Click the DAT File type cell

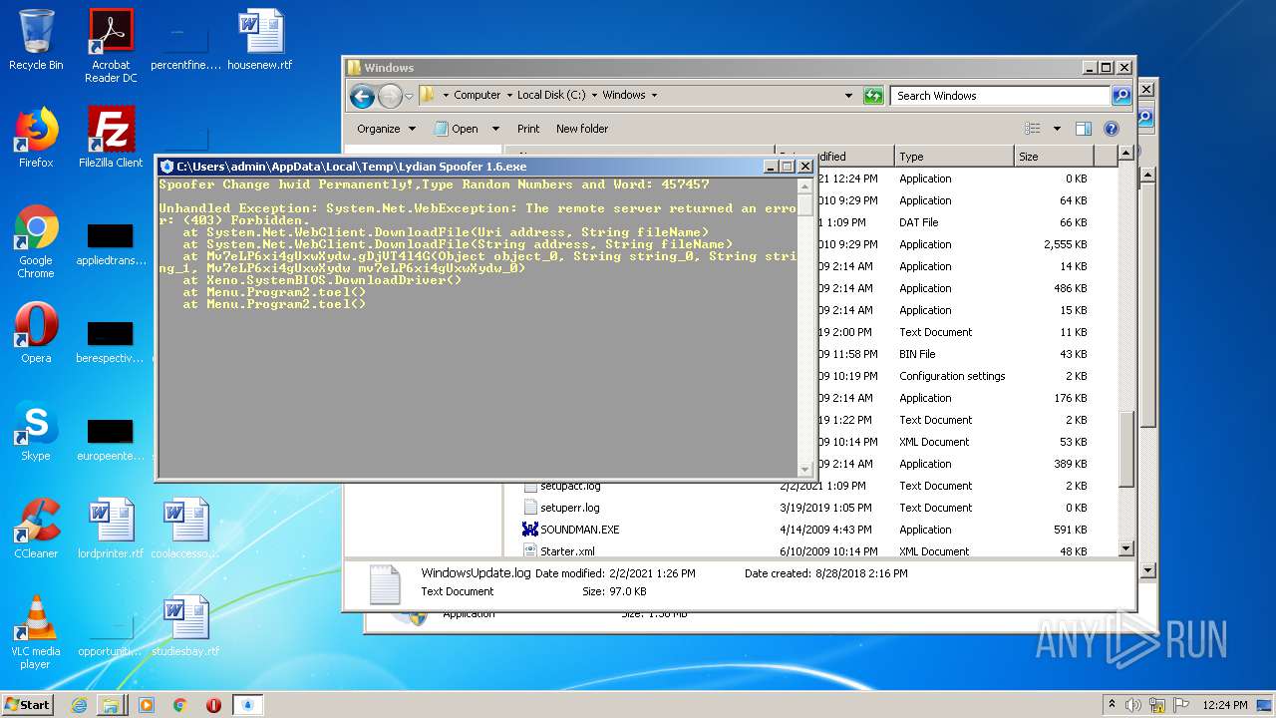pos(918,222)
